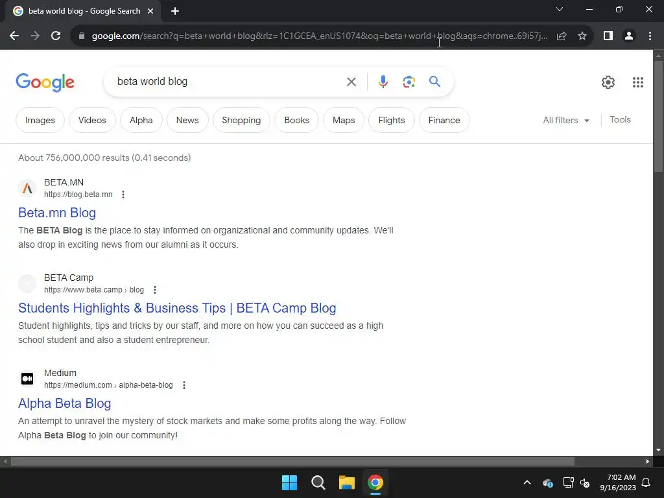664x498 pixels.
Task: Open Students Highlights & Business Tips result
Action: (177, 308)
